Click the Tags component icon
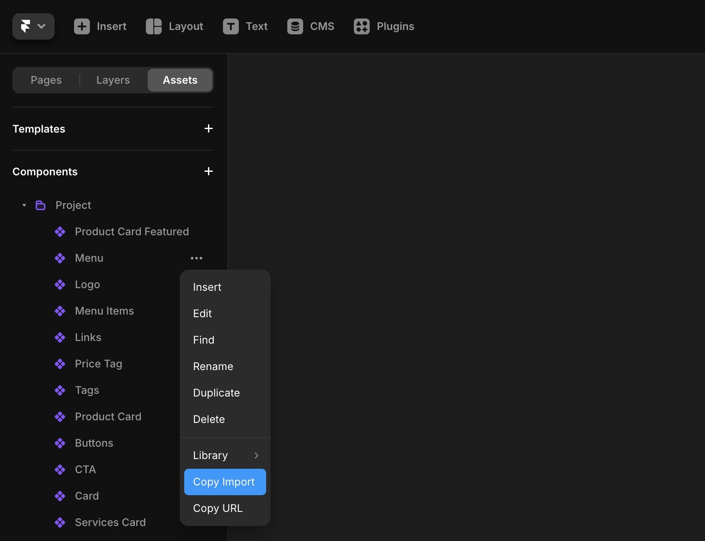The width and height of the screenshot is (705, 541). point(60,390)
